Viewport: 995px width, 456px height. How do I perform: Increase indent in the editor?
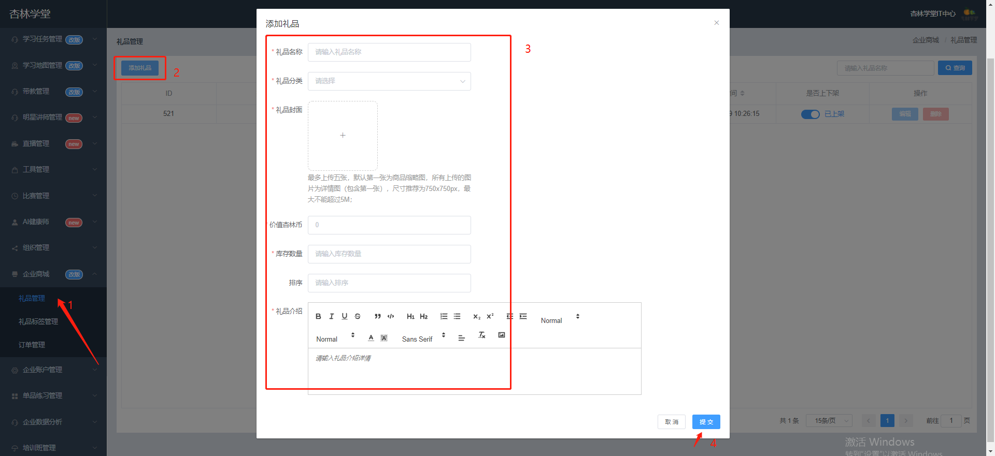tap(523, 316)
